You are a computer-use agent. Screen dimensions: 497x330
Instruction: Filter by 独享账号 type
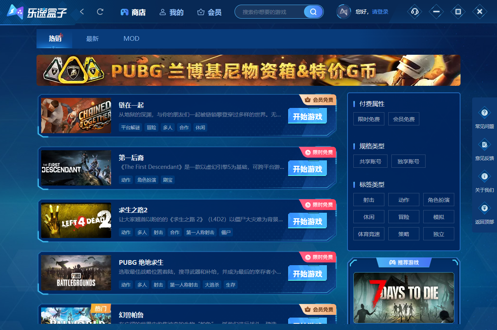point(408,161)
